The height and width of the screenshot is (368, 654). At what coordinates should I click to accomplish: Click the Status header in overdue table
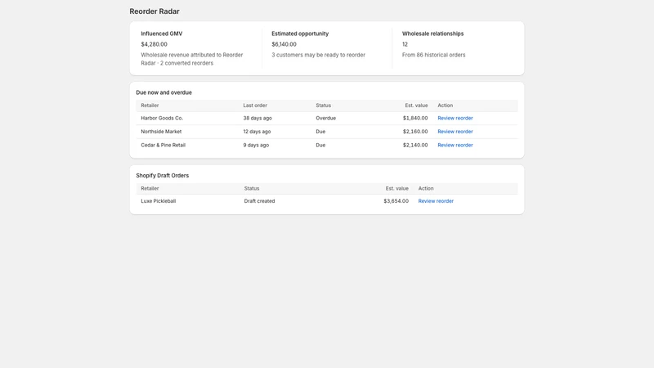click(x=323, y=105)
